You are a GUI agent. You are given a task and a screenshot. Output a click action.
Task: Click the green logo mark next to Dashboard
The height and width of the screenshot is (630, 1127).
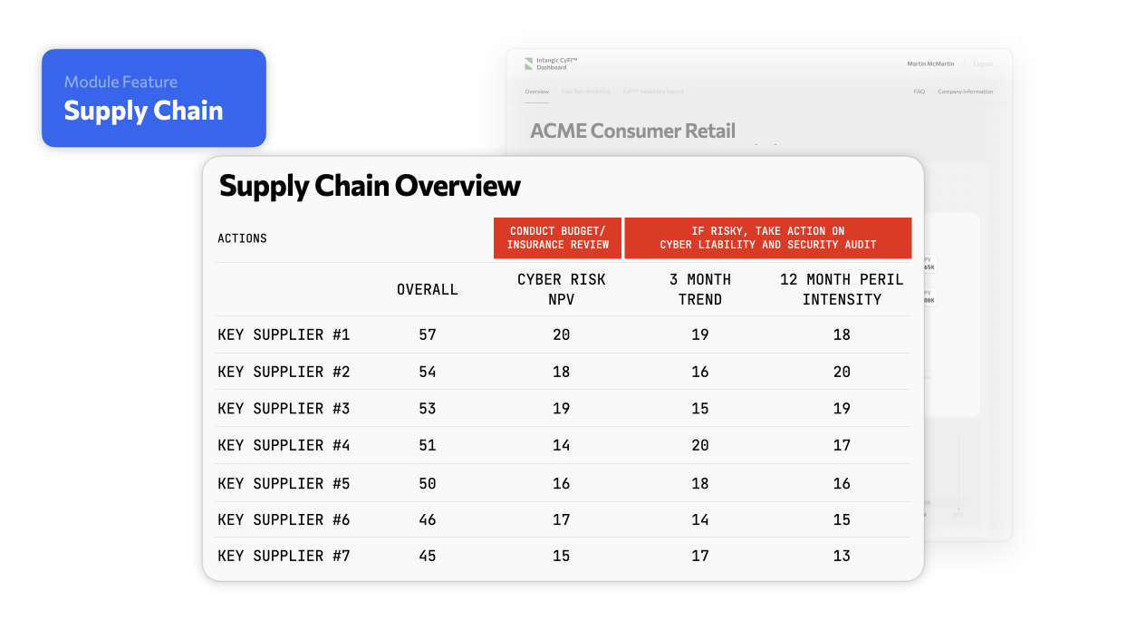pyautogui.click(x=529, y=63)
